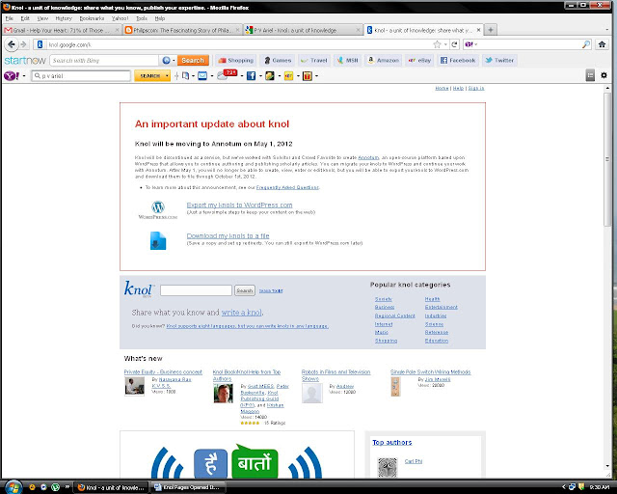Click the Search with Bing input box
Viewport: 617px width, 494px height.
tap(104, 60)
